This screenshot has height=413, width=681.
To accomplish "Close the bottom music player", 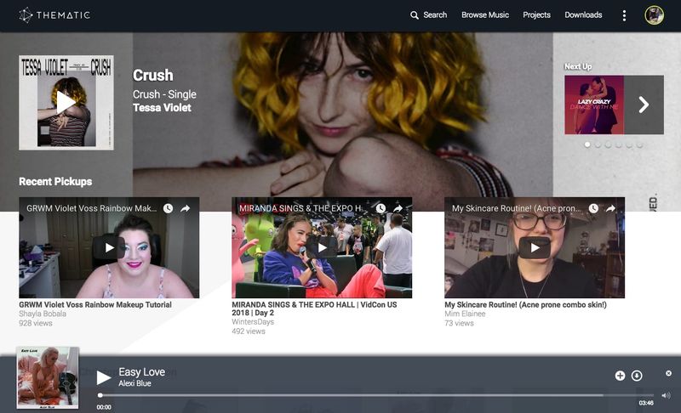I will 668,373.
